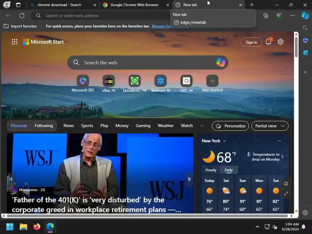This screenshot has width=312, height=234.
Task: Click the vertical page scrollbar thumb
Action: click(296, 47)
